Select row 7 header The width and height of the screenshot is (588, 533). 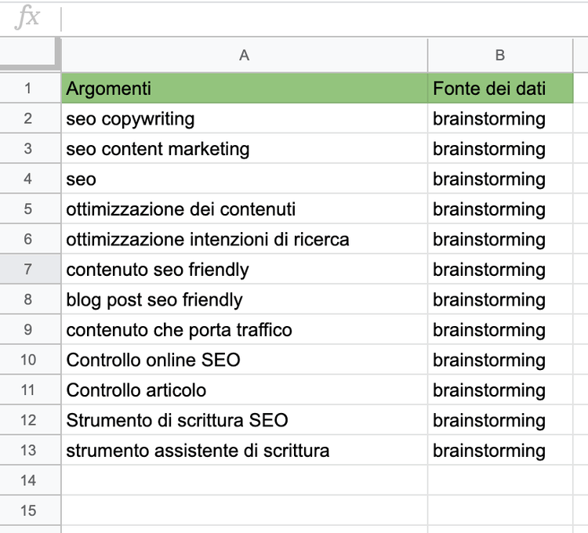(30, 269)
